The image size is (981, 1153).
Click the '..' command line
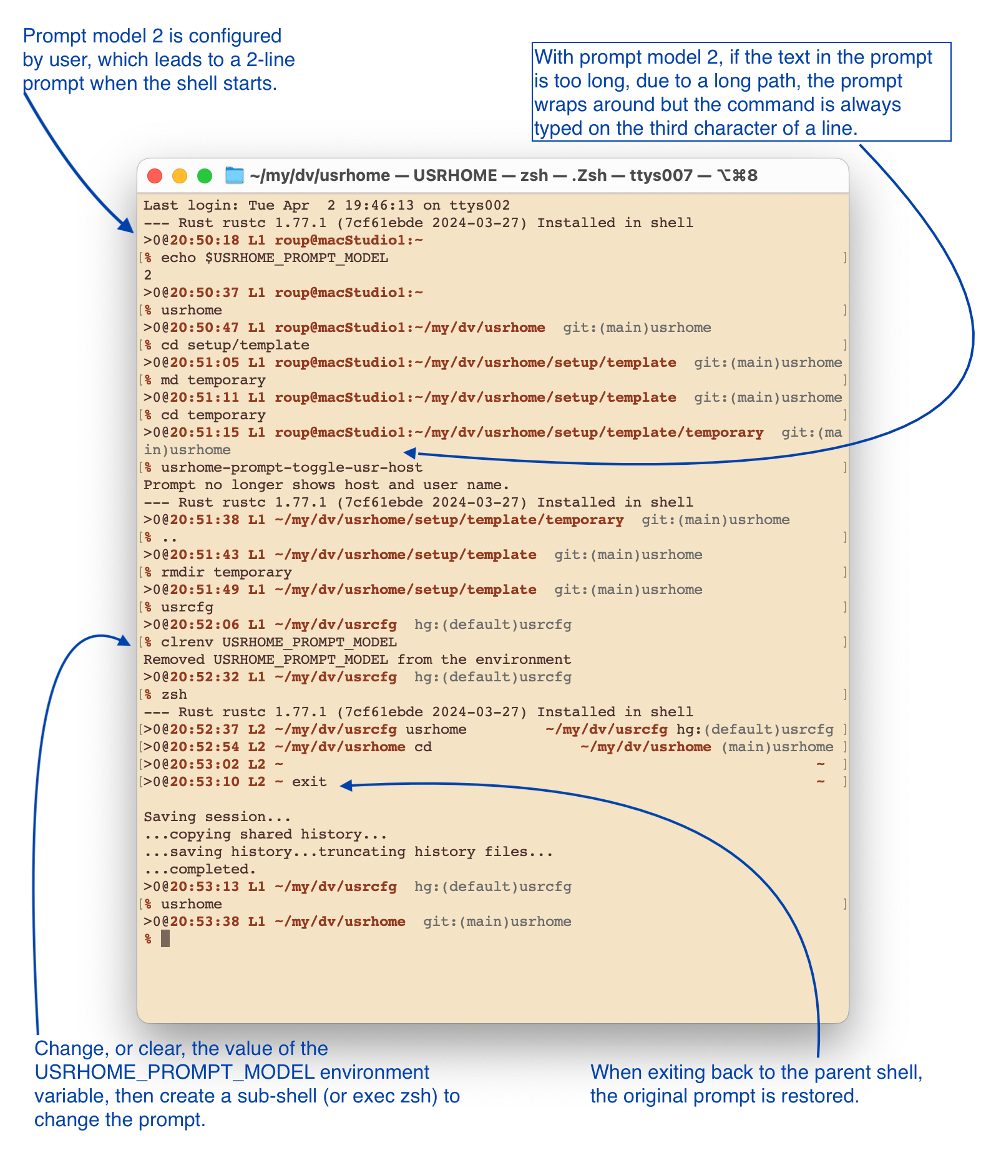click(169, 537)
